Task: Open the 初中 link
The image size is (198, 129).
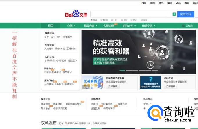Action: [53, 37]
